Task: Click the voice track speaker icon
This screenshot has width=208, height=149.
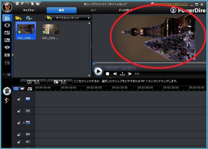Action: 28,142
